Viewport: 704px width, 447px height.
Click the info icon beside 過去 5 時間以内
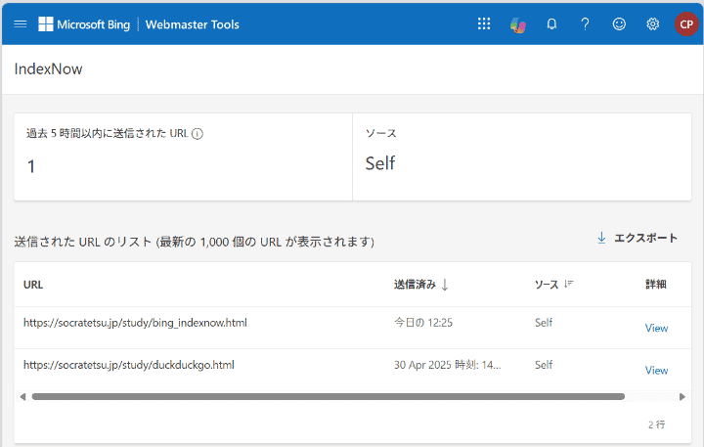point(198,134)
